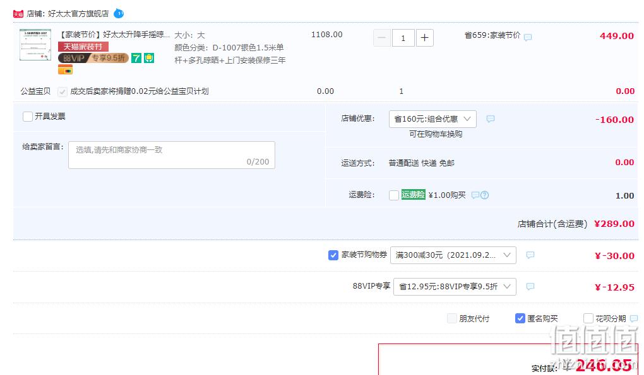The height and width of the screenshot is (375, 644).
Task: Enable 运费险 shipping insurance checkbox
Action: click(393, 195)
